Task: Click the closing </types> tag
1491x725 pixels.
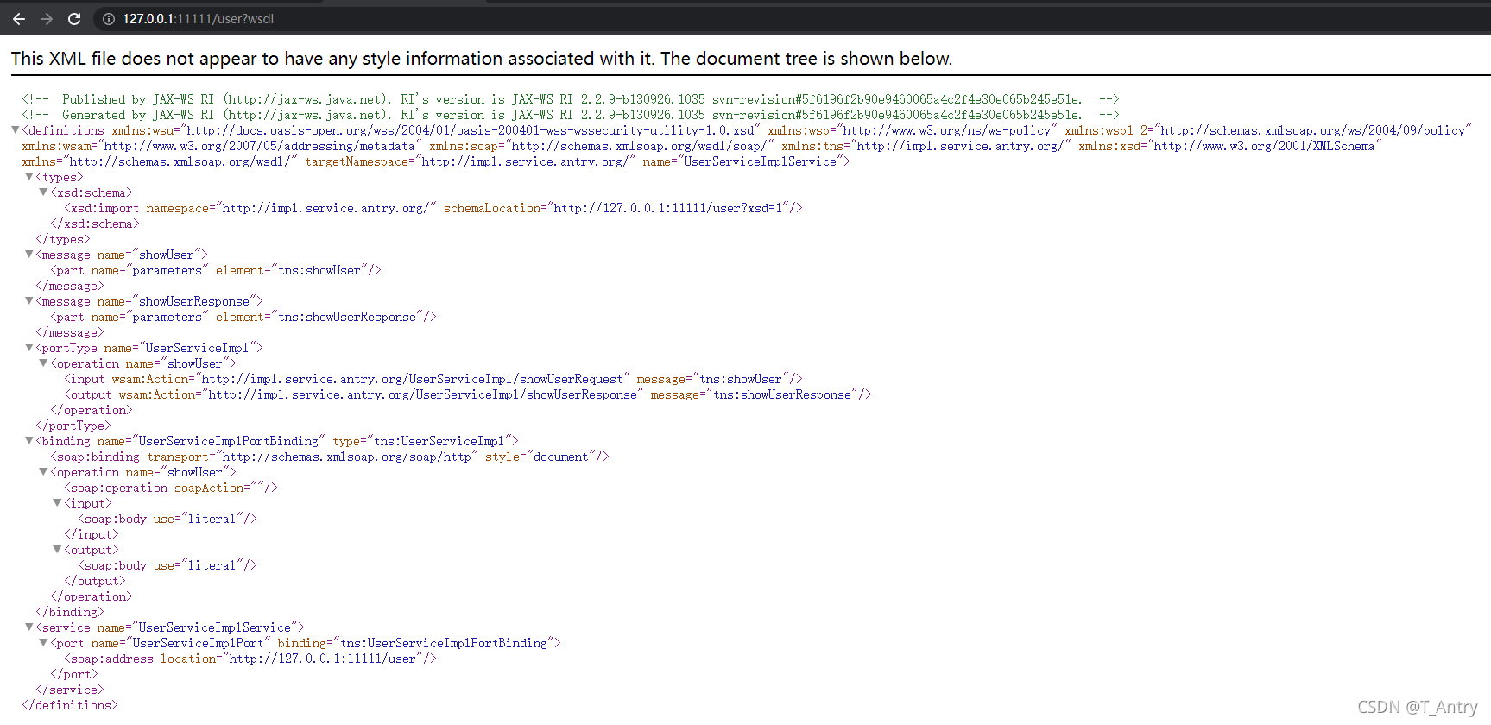Action: tap(63, 239)
